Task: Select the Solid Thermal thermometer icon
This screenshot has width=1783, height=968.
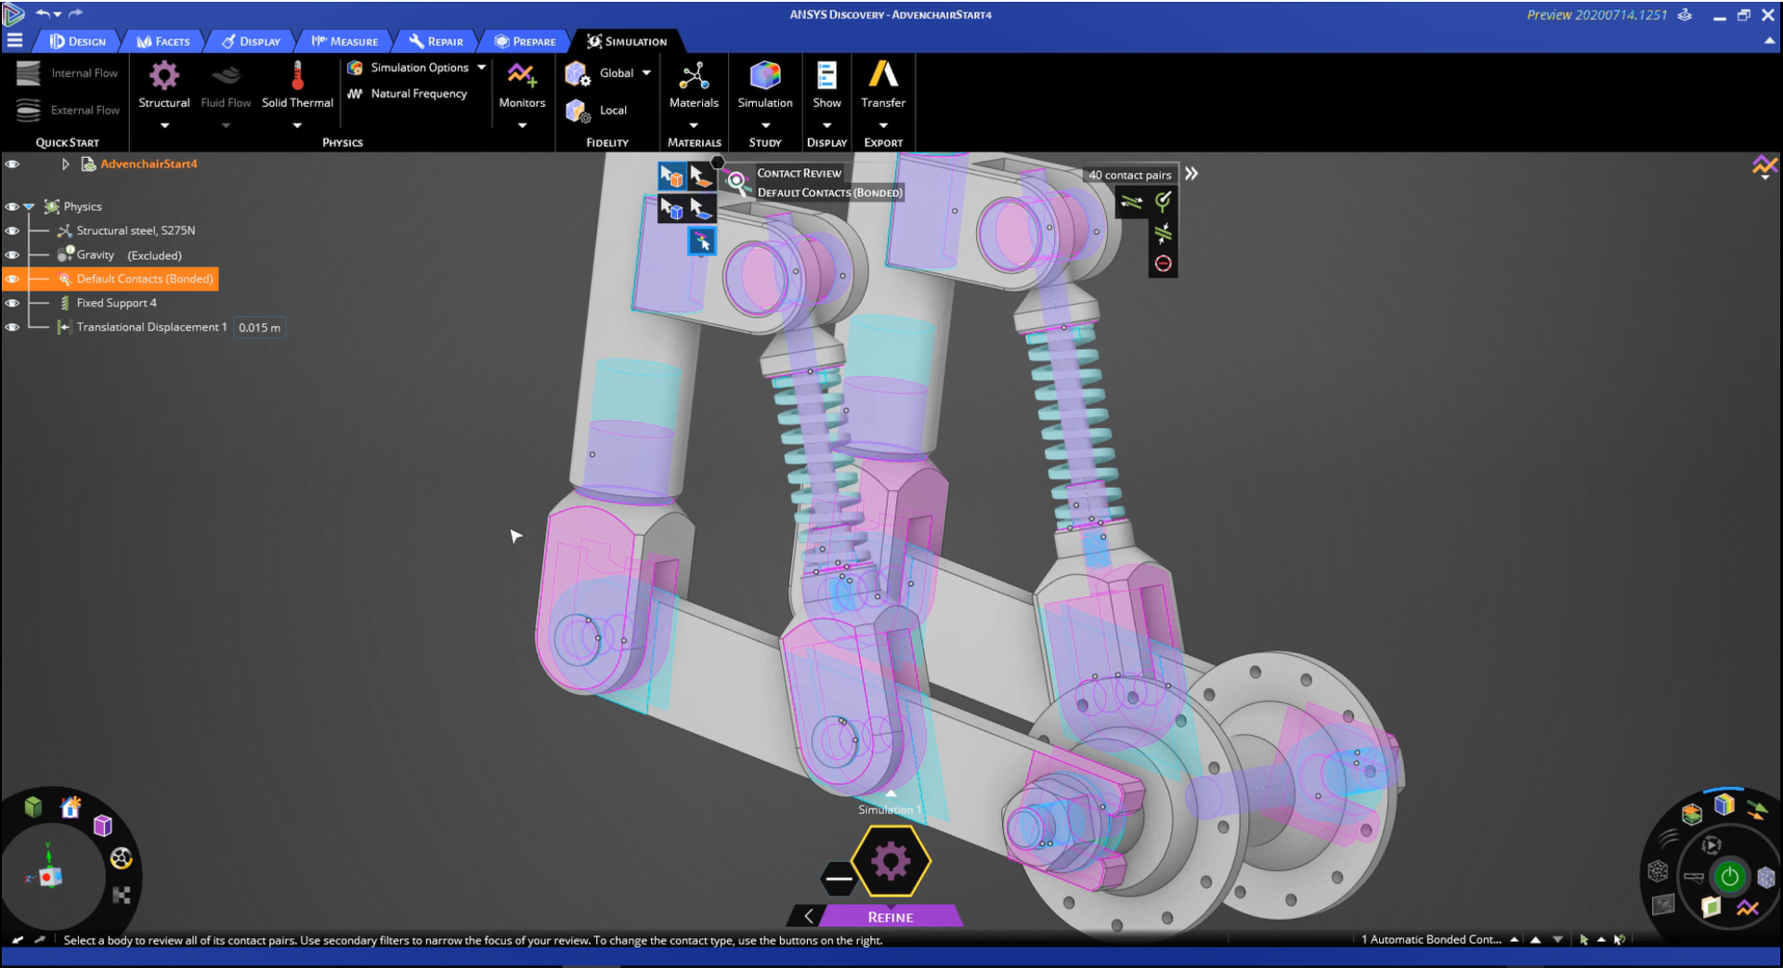Action: click(x=297, y=76)
